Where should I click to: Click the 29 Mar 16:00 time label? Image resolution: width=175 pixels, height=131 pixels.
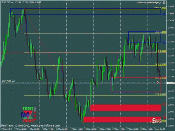pyautogui.click(x=146, y=129)
